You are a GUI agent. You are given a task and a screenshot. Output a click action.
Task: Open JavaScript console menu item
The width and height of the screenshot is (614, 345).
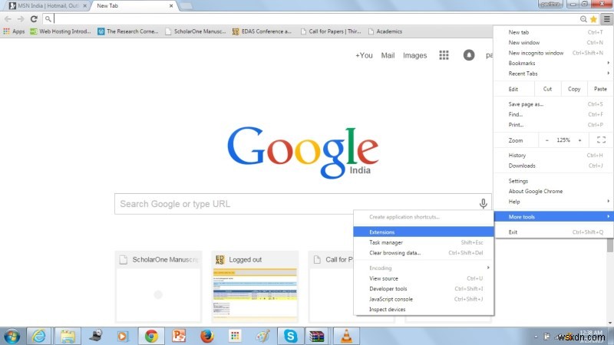point(424,299)
